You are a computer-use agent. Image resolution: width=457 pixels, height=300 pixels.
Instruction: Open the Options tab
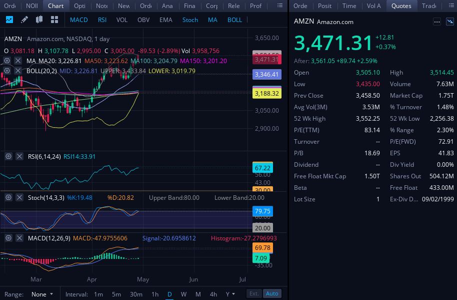(x=79, y=6)
